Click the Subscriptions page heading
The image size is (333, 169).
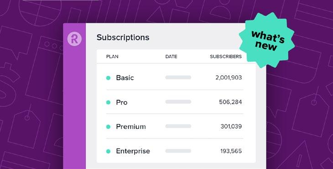[x=123, y=37]
